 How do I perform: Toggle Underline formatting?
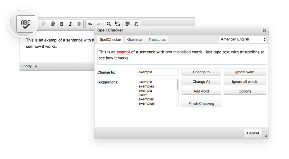click(79, 24)
